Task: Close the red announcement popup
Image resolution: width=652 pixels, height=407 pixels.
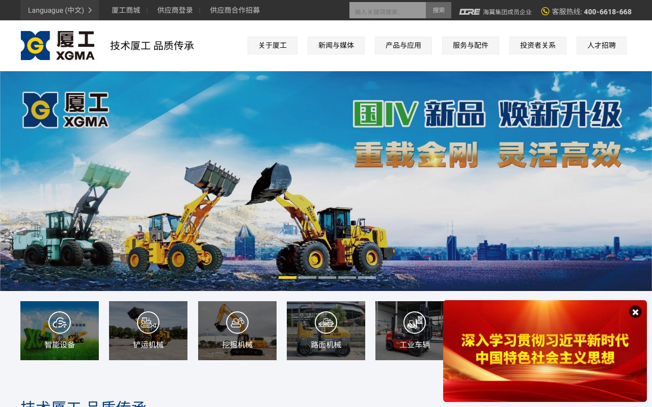Action: 635,312
